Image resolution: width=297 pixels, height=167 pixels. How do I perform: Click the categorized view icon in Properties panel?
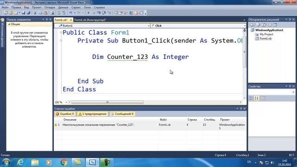251,98
